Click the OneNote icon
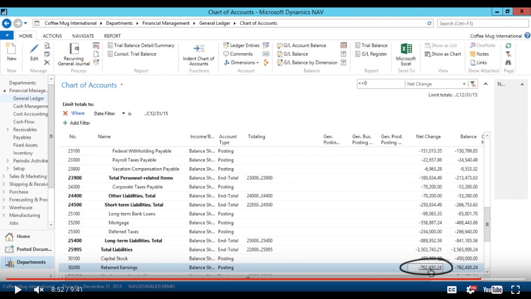Image resolution: width=531 pixels, height=299 pixels. point(473,46)
